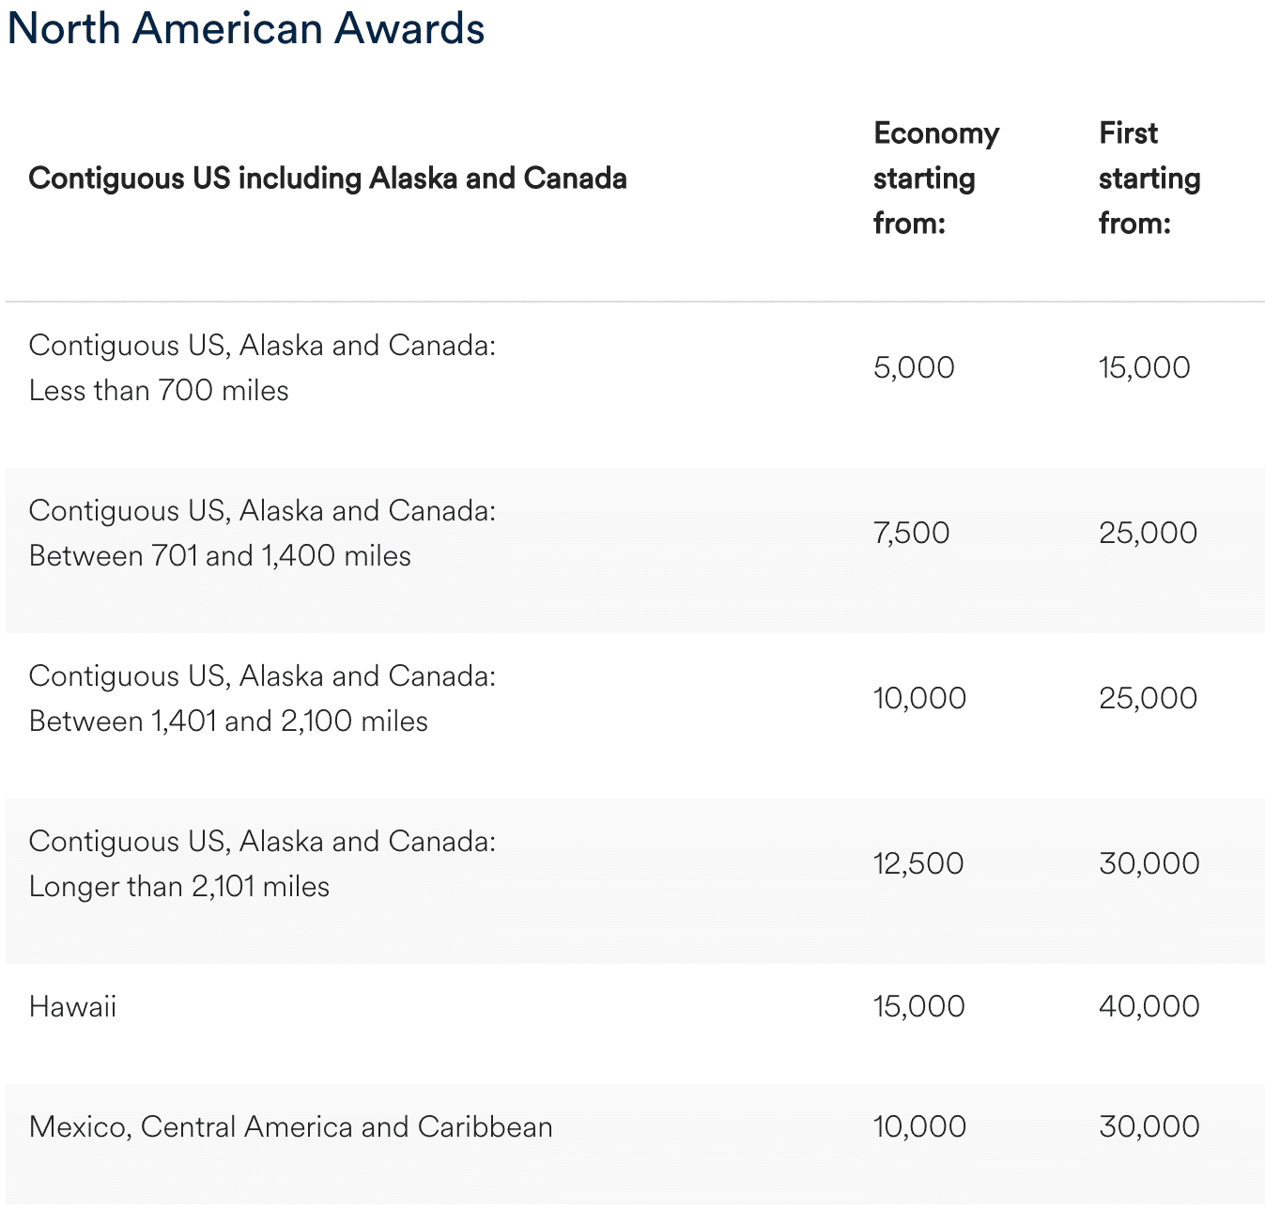
Task: Click the Contiguous US including Alaska and Canada header
Action: (328, 178)
